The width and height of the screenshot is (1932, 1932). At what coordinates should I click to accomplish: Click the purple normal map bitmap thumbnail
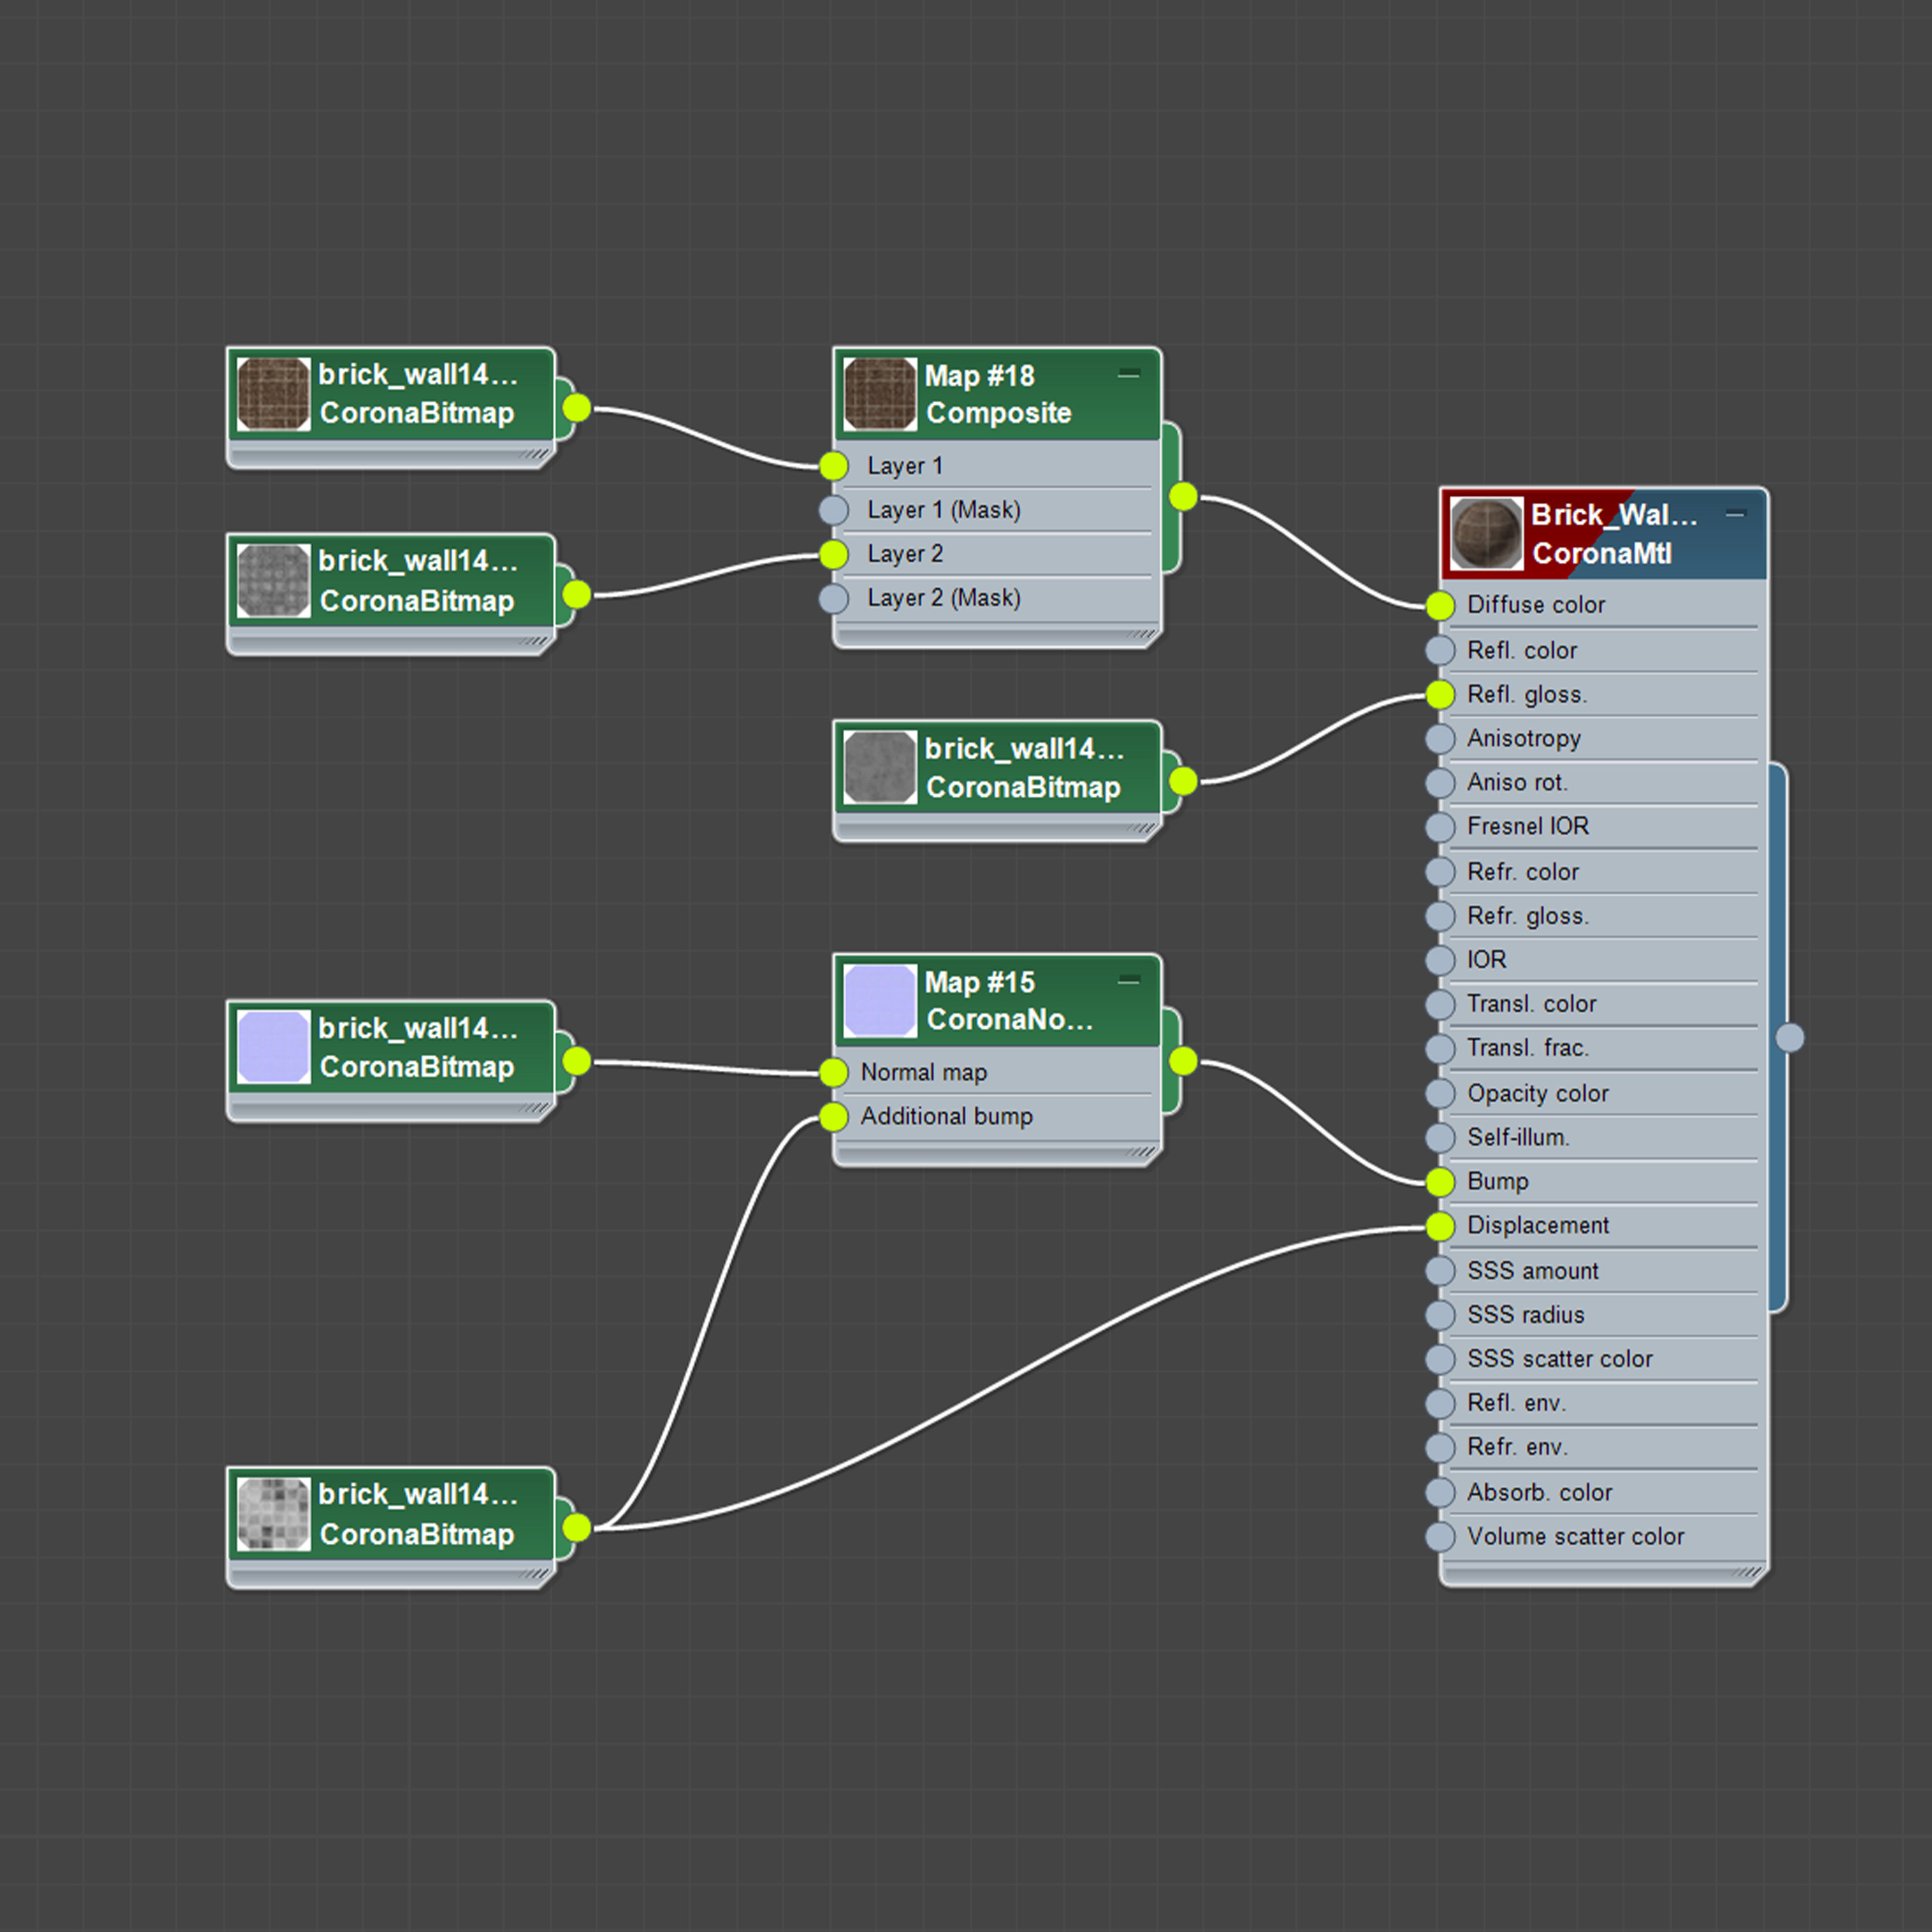pyautogui.click(x=273, y=1047)
